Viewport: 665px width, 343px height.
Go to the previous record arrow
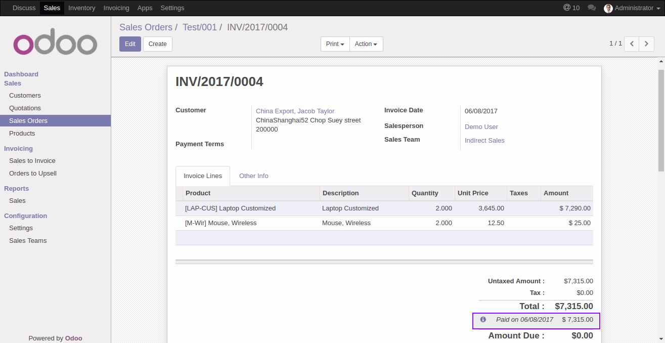(x=632, y=44)
